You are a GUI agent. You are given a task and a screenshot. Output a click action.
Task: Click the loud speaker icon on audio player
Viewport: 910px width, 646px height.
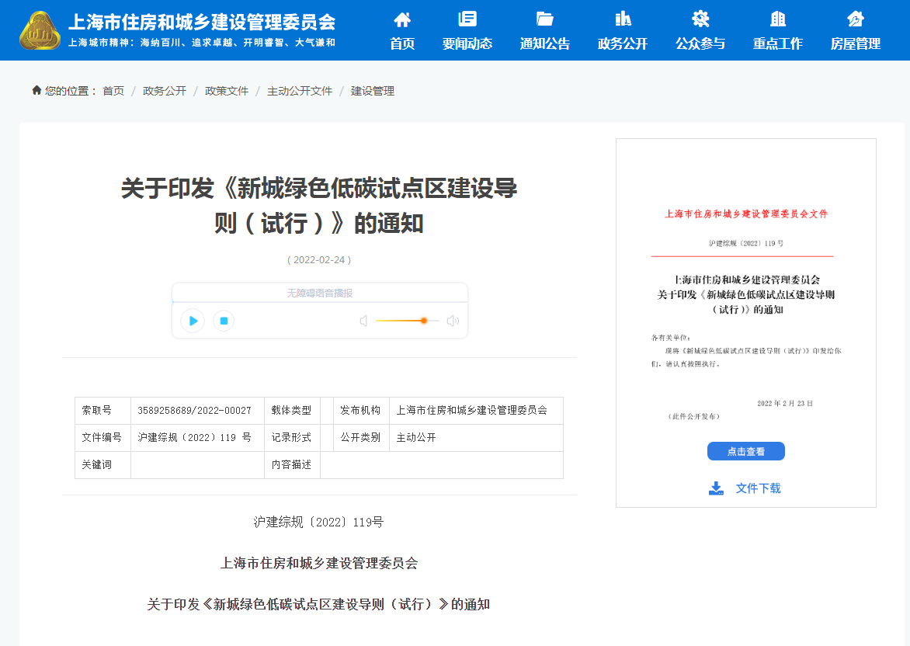click(x=453, y=321)
